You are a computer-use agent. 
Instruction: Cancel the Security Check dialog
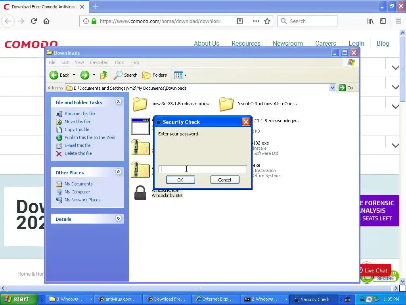(x=225, y=180)
